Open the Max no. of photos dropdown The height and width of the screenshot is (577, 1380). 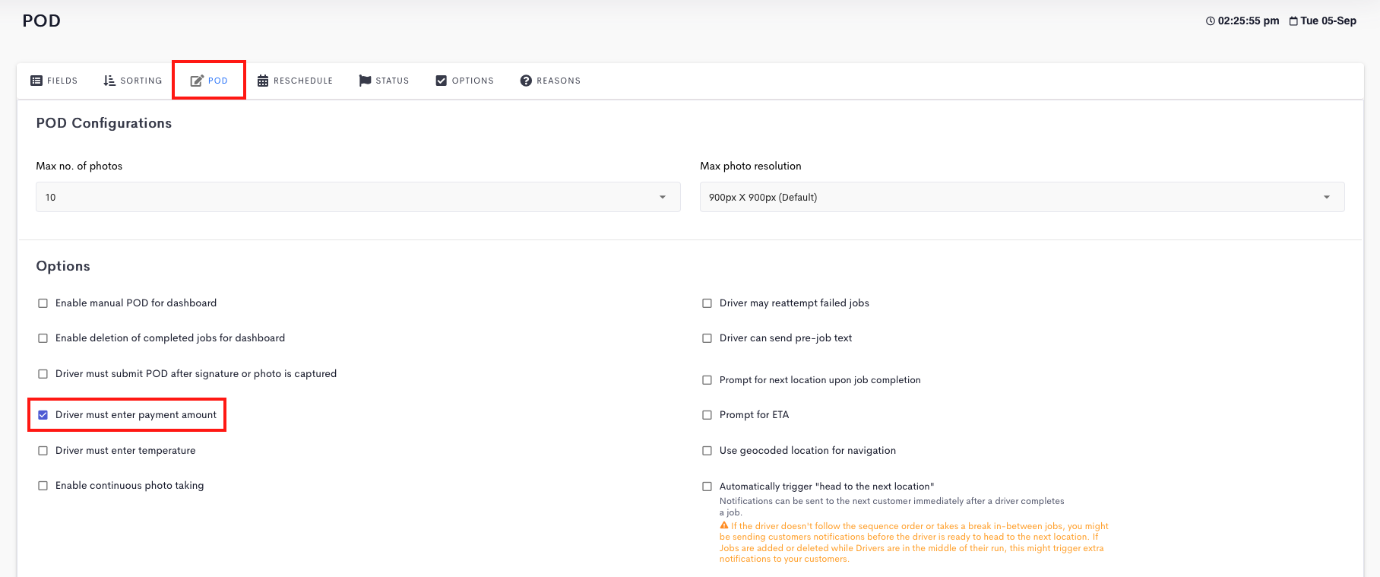click(x=358, y=197)
